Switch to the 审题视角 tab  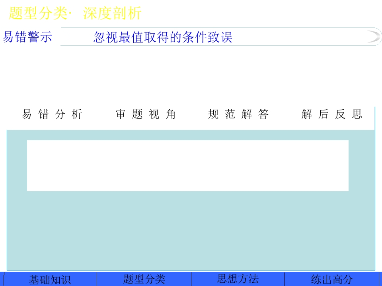coord(146,114)
